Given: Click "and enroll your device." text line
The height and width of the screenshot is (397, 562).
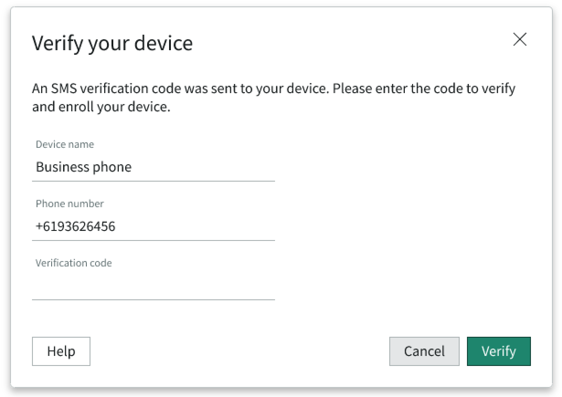Looking at the screenshot, I should (x=101, y=107).
